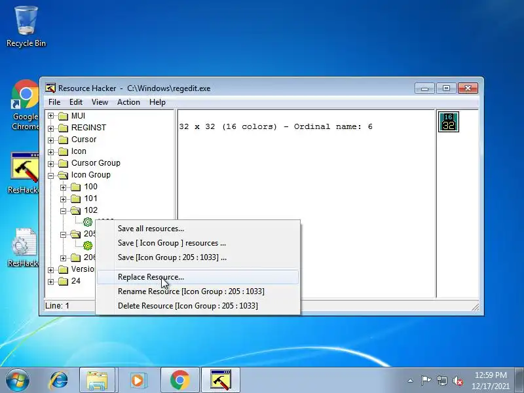The height and width of the screenshot is (393, 524).
Task: Open Windows Explorer from the taskbar
Action: 97,381
